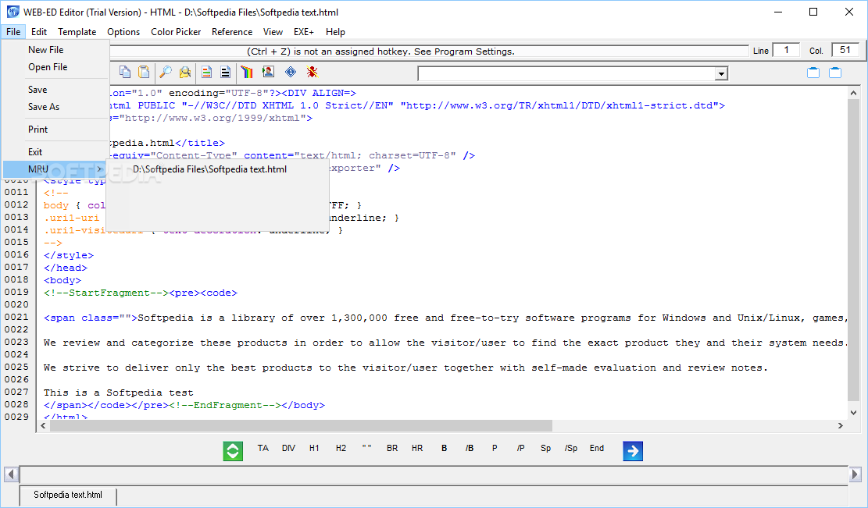The image size is (868, 508).
Task: Click the tab strip left scroll arrow
Action: [x=10, y=474]
